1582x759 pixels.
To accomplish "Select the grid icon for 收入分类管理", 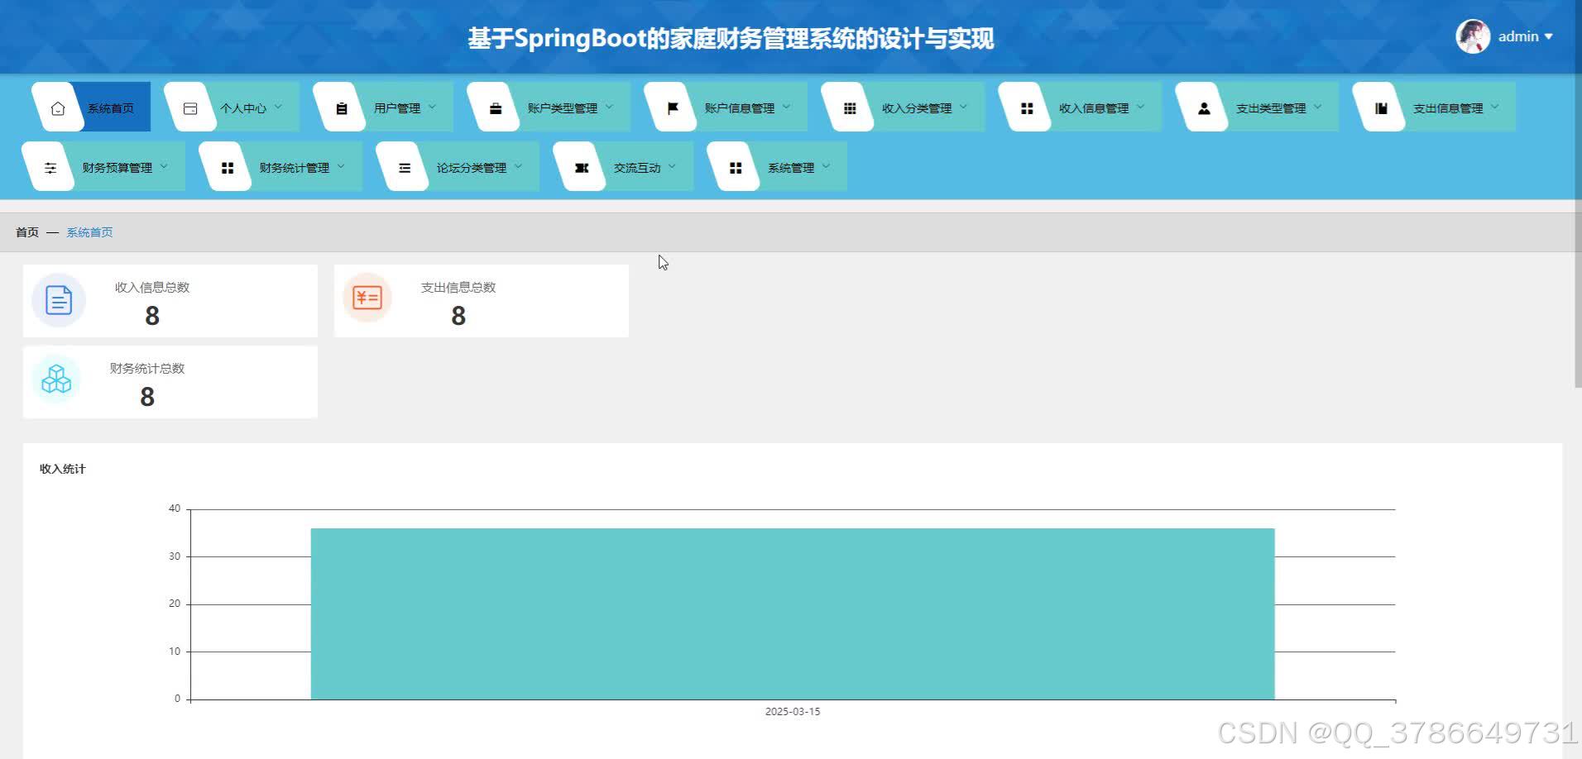I will pyautogui.click(x=848, y=107).
